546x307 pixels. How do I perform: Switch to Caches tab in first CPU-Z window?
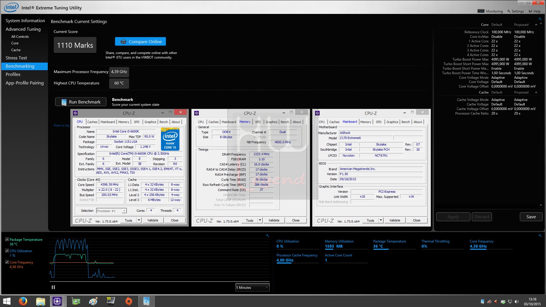click(x=92, y=122)
